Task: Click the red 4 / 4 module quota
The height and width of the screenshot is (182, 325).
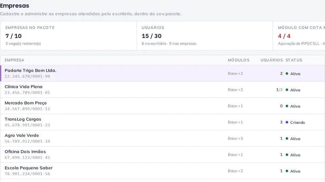Action: tap(284, 36)
